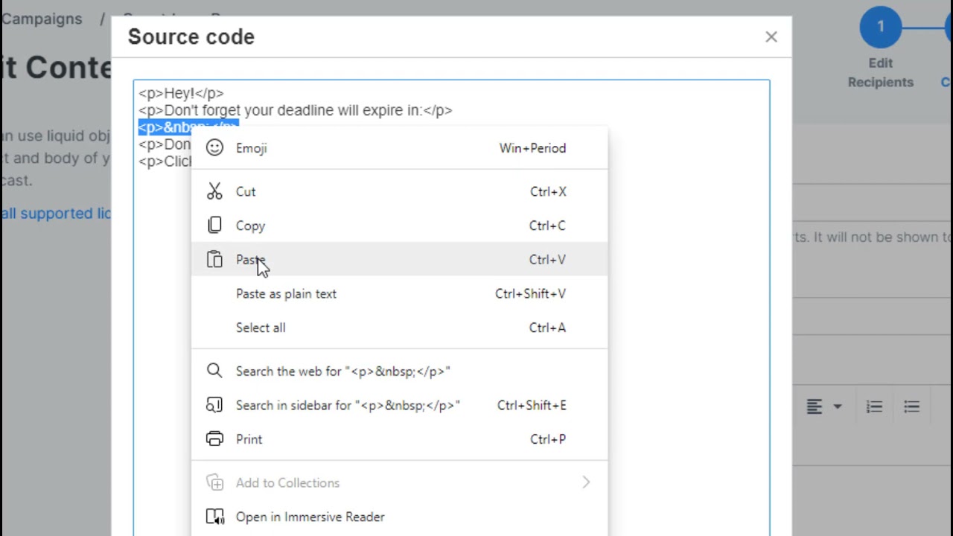The width and height of the screenshot is (953, 536).
Task: Click the Copy pages icon
Action: tap(214, 225)
